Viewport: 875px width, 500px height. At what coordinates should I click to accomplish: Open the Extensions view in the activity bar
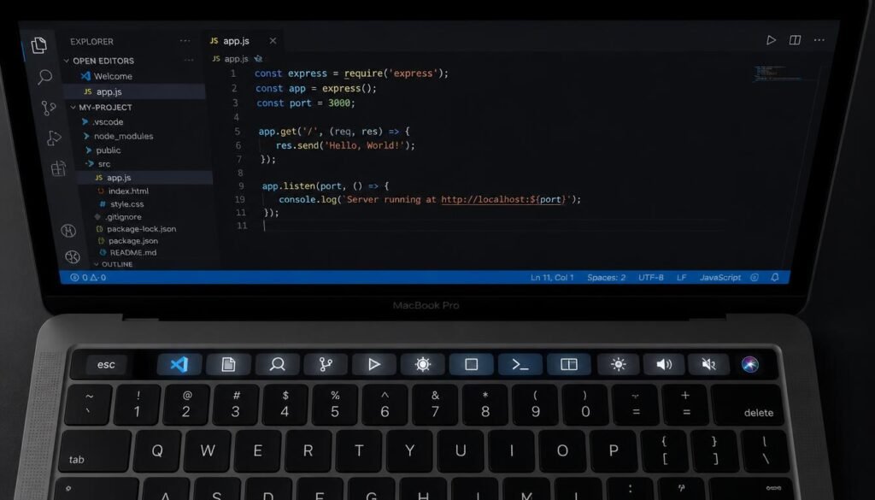click(x=59, y=168)
